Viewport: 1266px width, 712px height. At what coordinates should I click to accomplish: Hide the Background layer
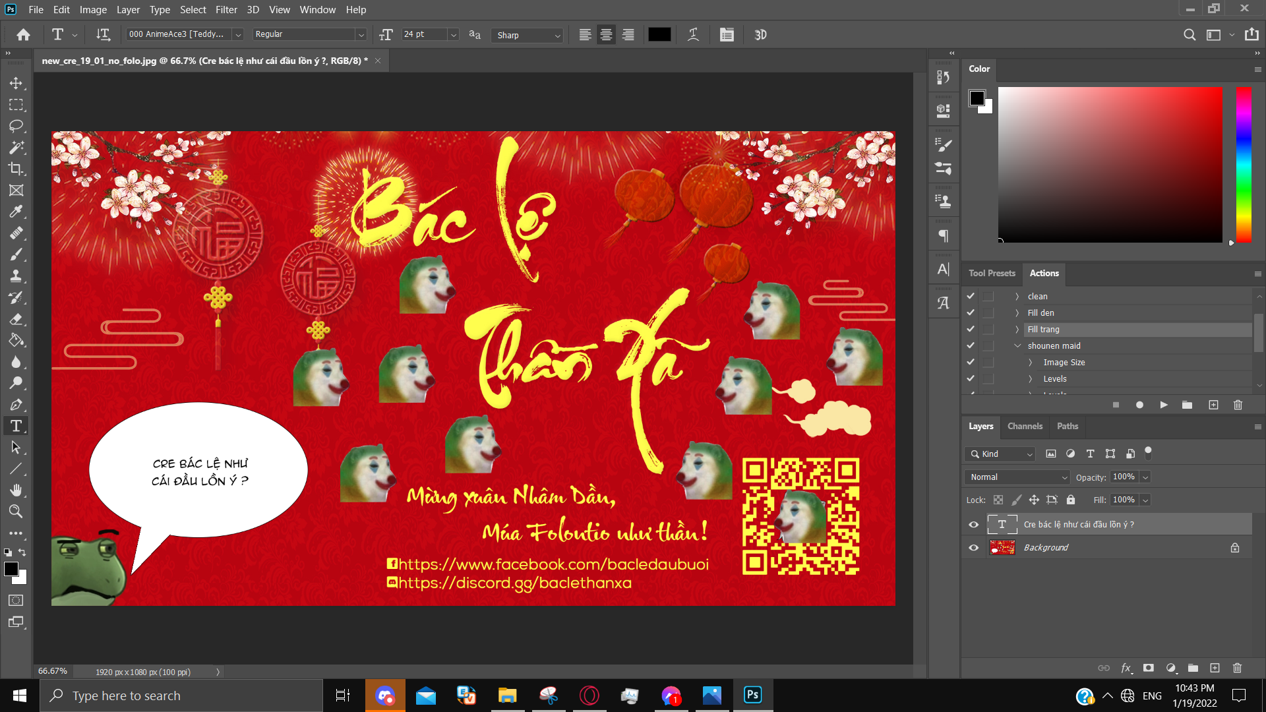[x=973, y=548]
